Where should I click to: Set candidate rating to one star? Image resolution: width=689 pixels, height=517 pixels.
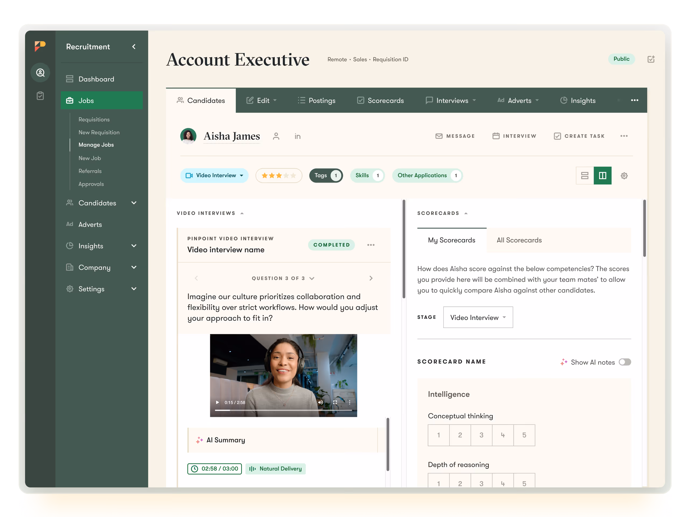(x=265, y=176)
